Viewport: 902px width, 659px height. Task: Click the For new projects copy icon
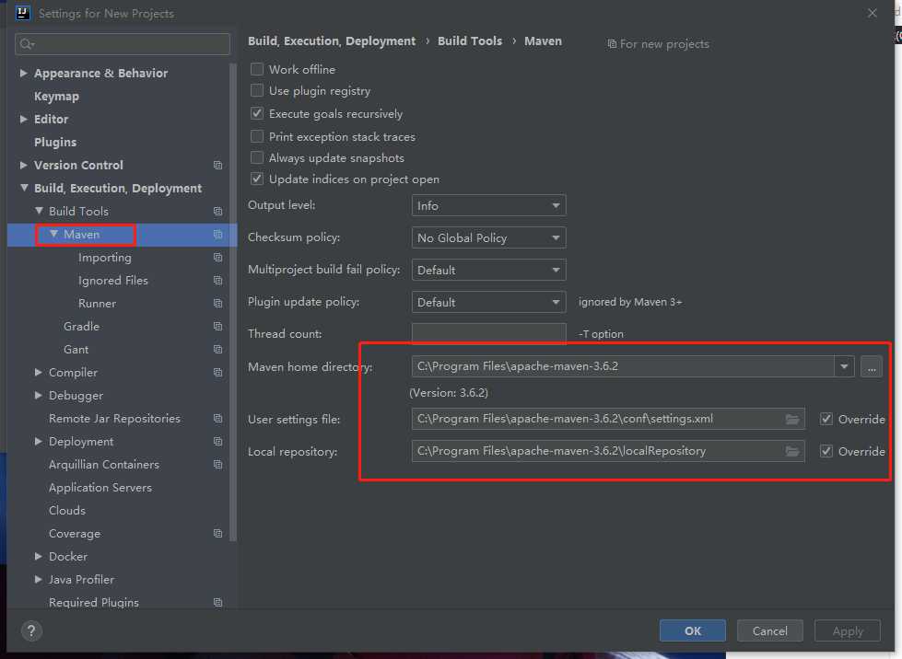click(612, 44)
